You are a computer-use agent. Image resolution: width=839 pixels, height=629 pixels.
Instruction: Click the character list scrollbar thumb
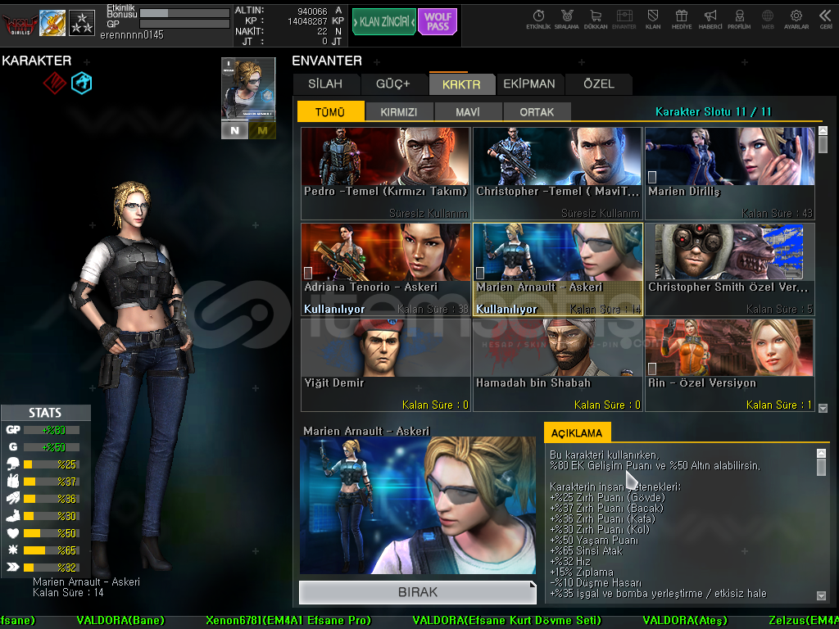coord(823,143)
